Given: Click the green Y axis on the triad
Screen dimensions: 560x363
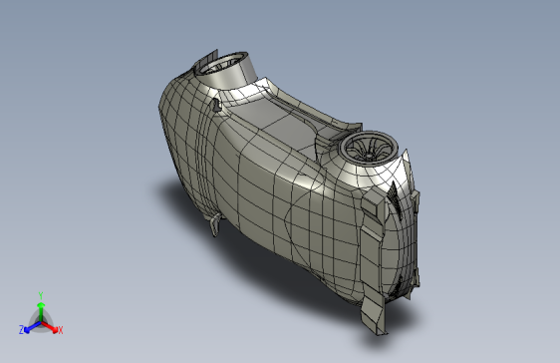Looking at the screenshot, I should coord(41,311).
